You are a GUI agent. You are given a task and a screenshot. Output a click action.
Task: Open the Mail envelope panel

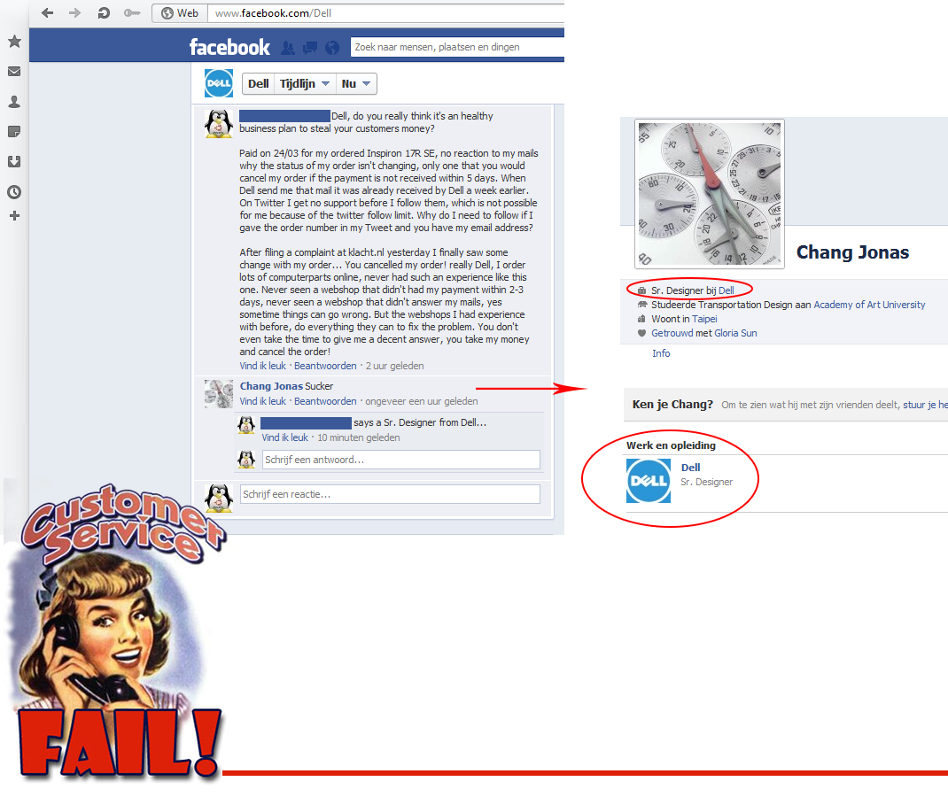pyautogui.click(x=14, y=72)
